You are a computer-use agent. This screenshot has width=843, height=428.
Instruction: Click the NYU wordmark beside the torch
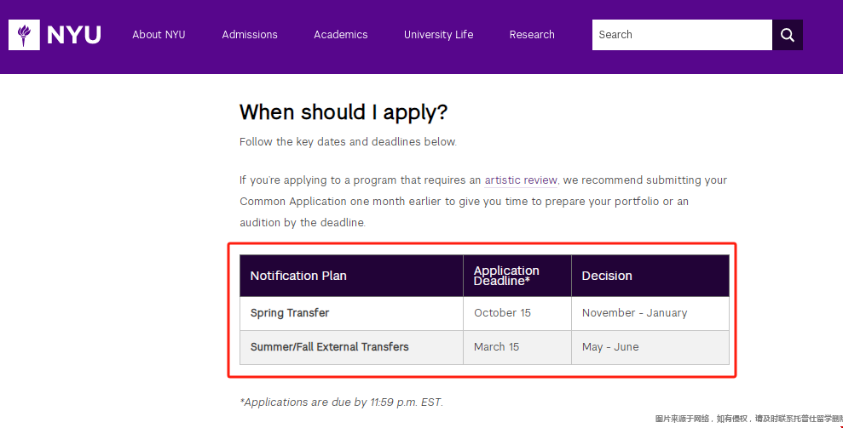[74, 35]
